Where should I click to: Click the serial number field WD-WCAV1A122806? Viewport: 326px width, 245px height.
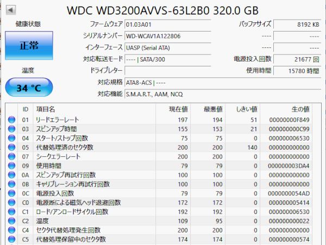pyautogui.click(x=168, y=36)
